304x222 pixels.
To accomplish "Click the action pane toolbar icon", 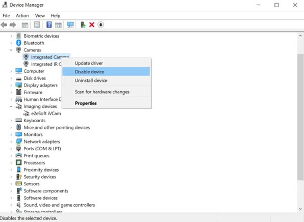I will tap(58, 25).
